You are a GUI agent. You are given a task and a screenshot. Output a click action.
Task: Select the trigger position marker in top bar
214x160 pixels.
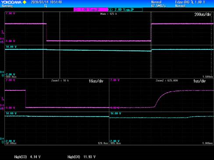46,6
